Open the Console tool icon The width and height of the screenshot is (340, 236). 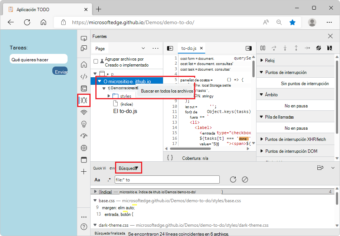[x=84, y=88]
